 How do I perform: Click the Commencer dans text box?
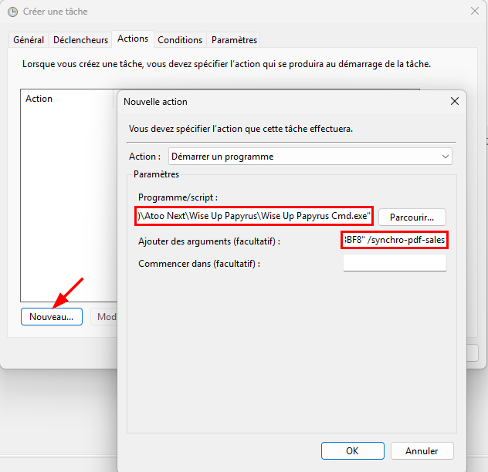[395, 264]
